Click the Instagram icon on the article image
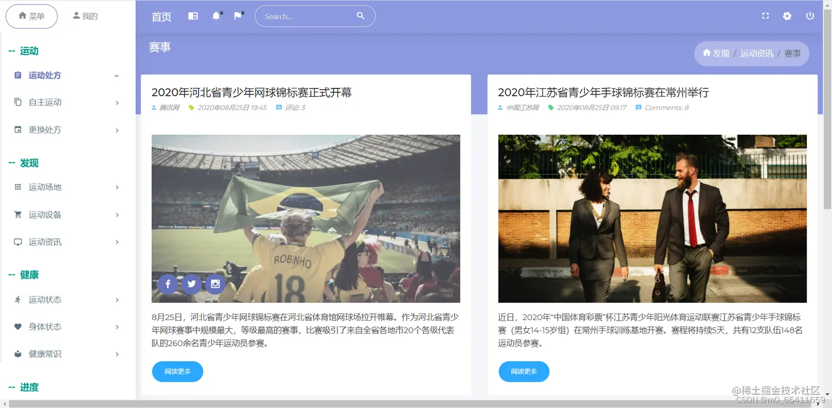832x408 pixels. tap(215, 284)
